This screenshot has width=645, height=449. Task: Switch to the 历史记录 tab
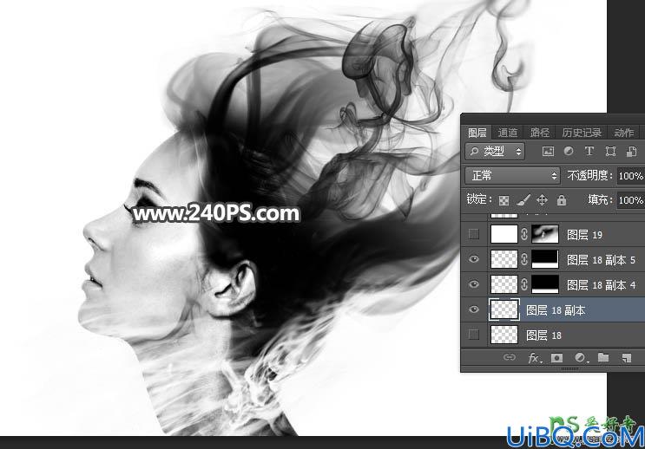coord(582,133)
